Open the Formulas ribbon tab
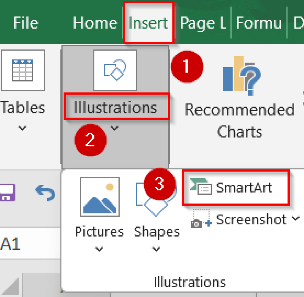304x297 pixels. [259, 23]
